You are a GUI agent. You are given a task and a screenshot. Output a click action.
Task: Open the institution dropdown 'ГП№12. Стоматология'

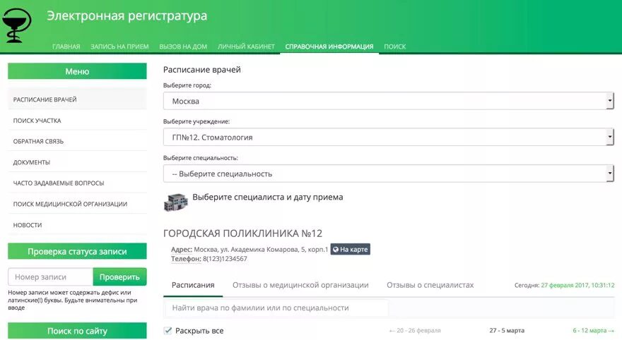388,138
